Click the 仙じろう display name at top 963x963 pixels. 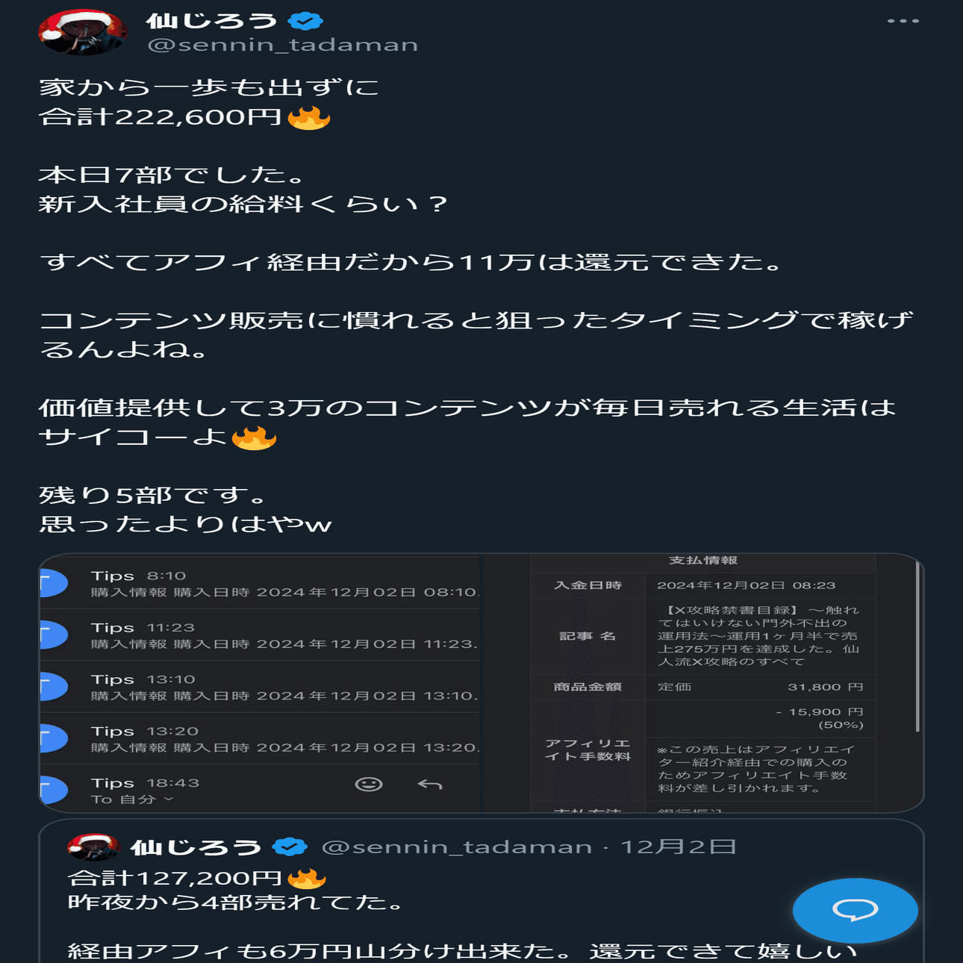click(212, 21)
